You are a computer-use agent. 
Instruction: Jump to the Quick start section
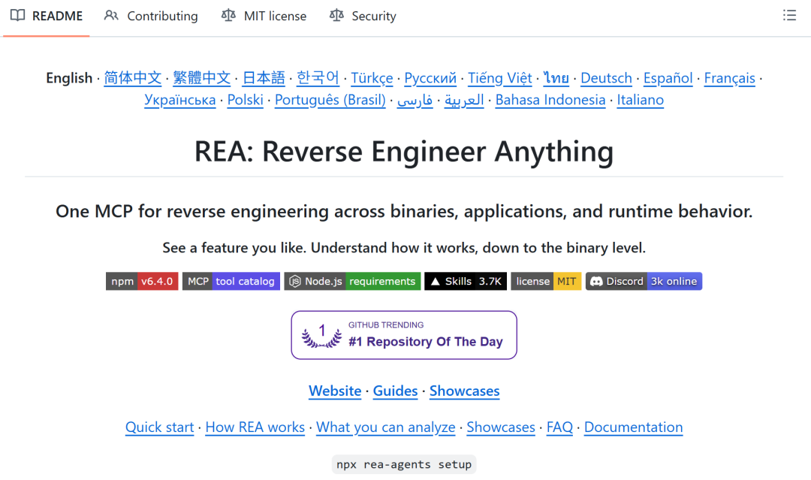pos(159,427)
